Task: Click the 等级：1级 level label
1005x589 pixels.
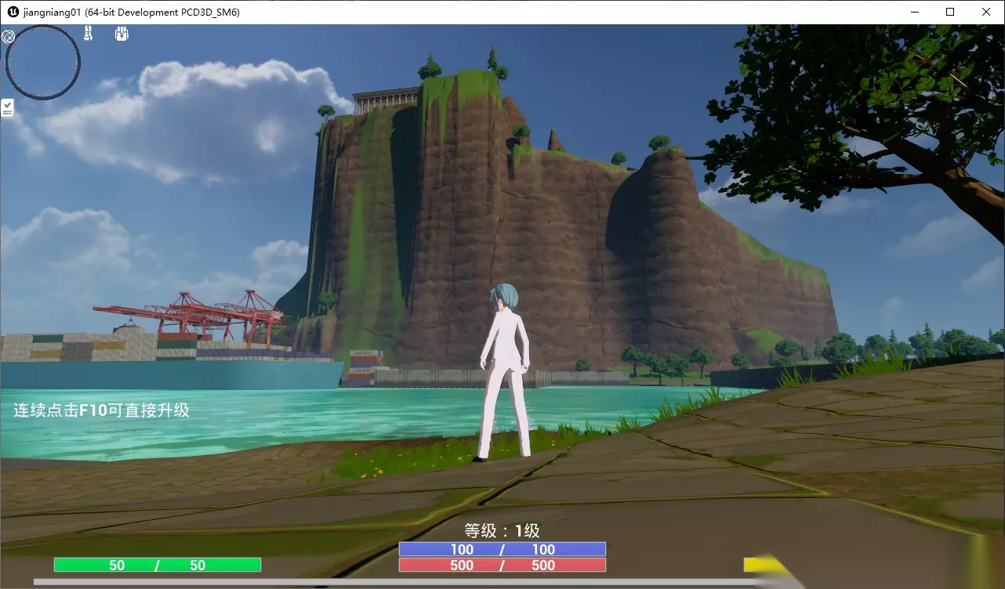Action: (x=502, y=531)
